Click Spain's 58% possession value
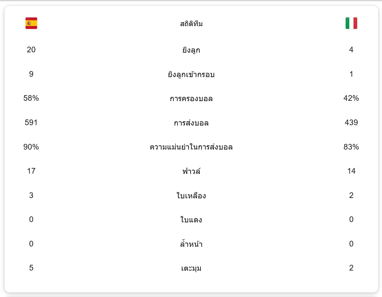 [31, 98]
